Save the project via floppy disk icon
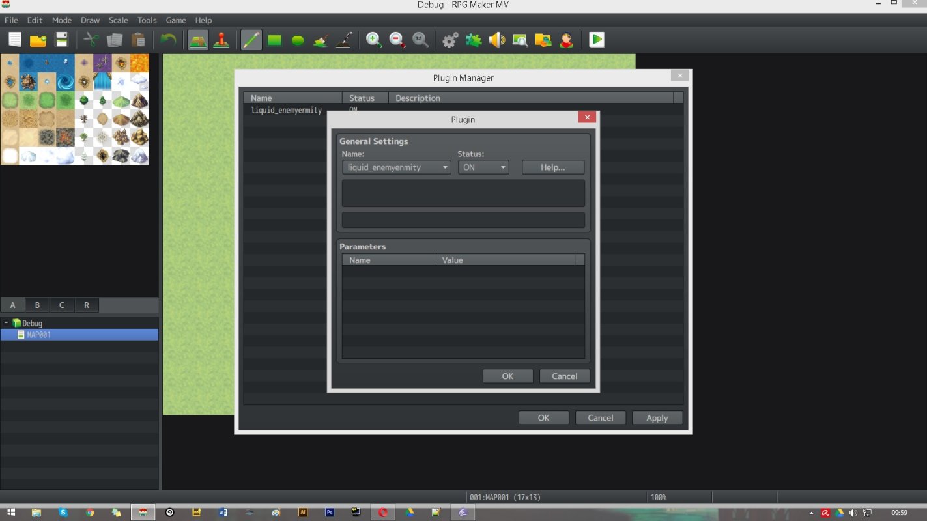Image resolution: width=927 pixels, height=521 pixels. coord(61,40)
